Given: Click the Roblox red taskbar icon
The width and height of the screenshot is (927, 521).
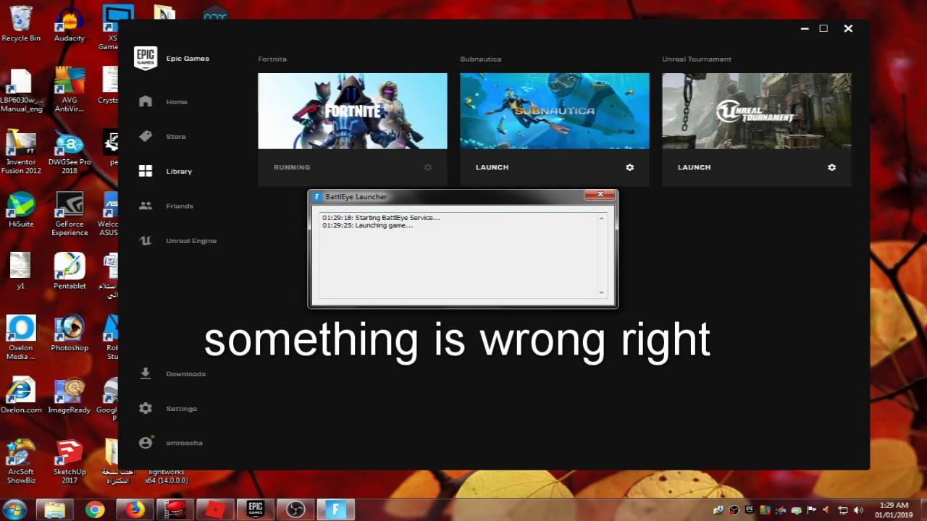Looking at the screenshot, I should (215, 510).
